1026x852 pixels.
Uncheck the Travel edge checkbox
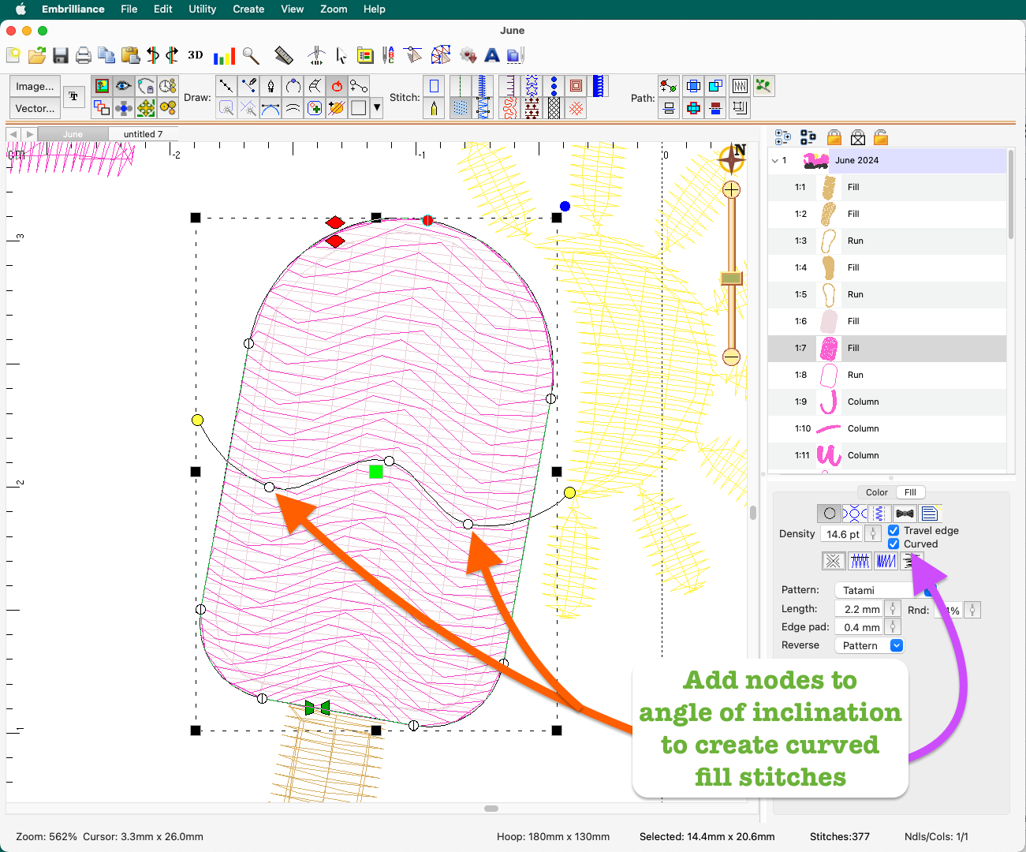click(894, 530)
